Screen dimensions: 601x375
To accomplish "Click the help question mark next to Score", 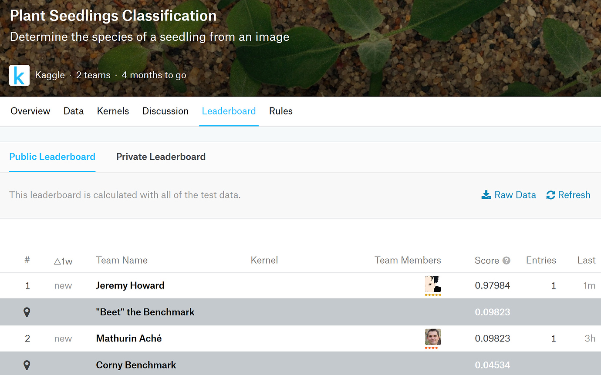I will tap(506, 260).
